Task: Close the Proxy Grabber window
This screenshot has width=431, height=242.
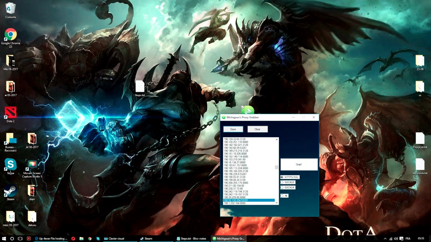Action: pyautogui.click(x=313, y=117)
